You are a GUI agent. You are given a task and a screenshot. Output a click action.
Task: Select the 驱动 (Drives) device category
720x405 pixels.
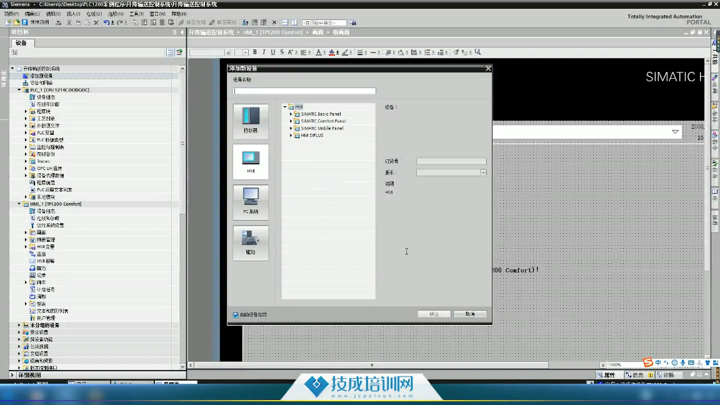251,242
